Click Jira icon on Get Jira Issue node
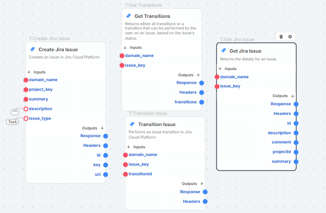Viewport: 326px width, 213px height. click(x=223, y=51)
